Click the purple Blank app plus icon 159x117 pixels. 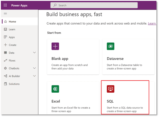pyautogui.click(x=55, y=46)
